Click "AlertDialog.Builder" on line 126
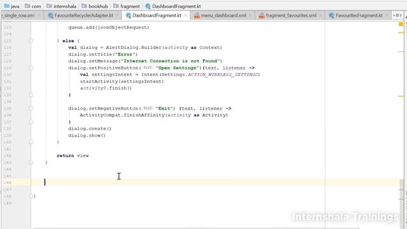Viewport: 407px width, 229px height. click(x=134, y=48)
